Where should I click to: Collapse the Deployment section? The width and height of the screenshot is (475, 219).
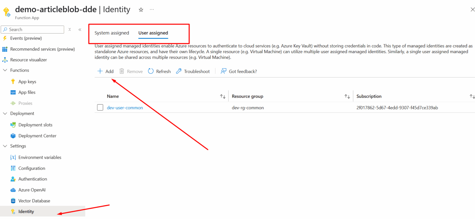pyautogui.click(x=5, y=113)
